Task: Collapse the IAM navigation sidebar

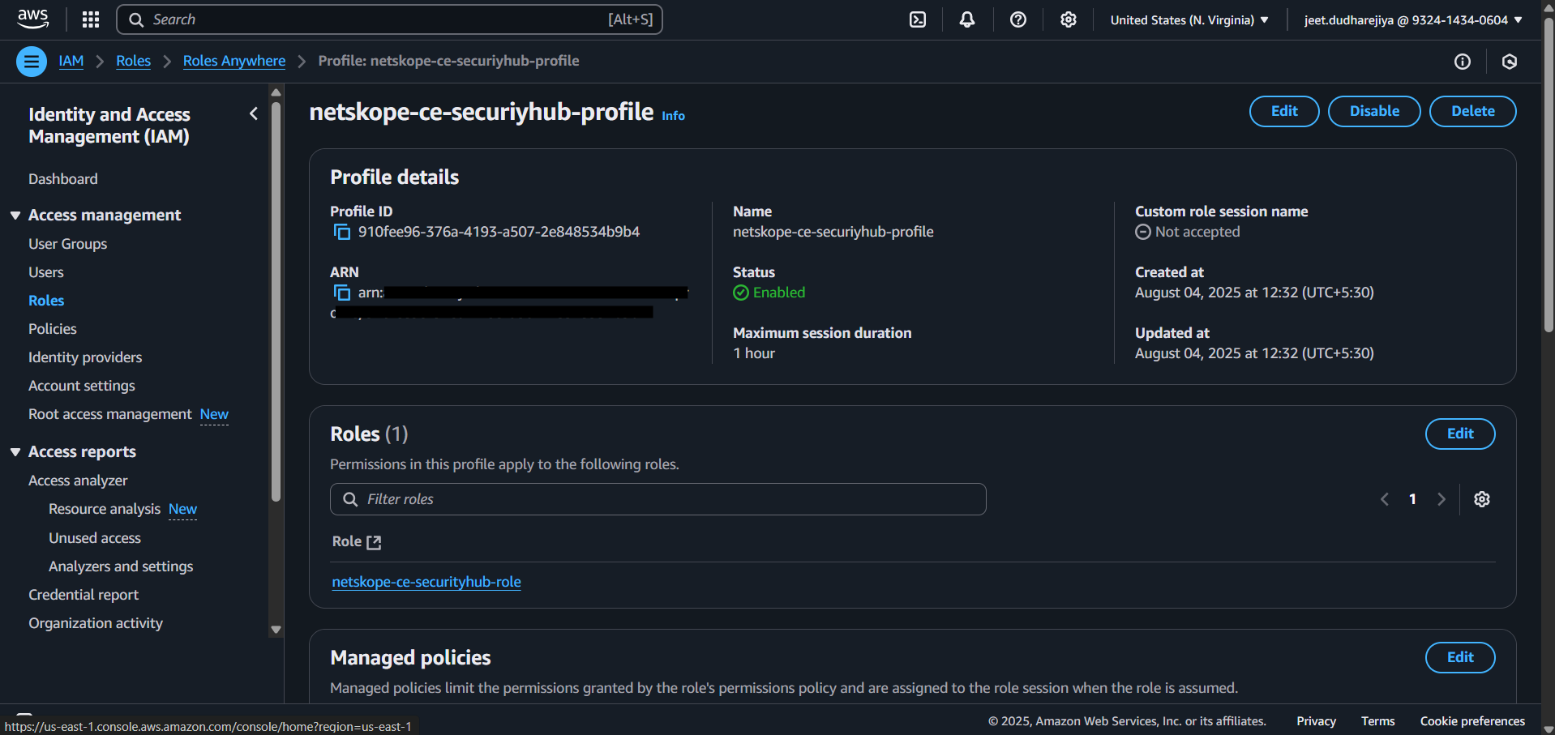Action: click(x=254, y=113)
